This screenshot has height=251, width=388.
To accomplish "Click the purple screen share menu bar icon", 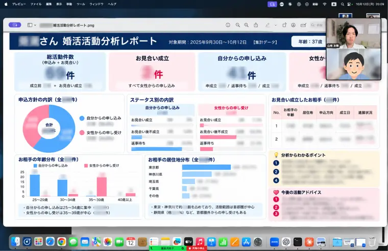I will pyautogui.click(x=272, y=4).
